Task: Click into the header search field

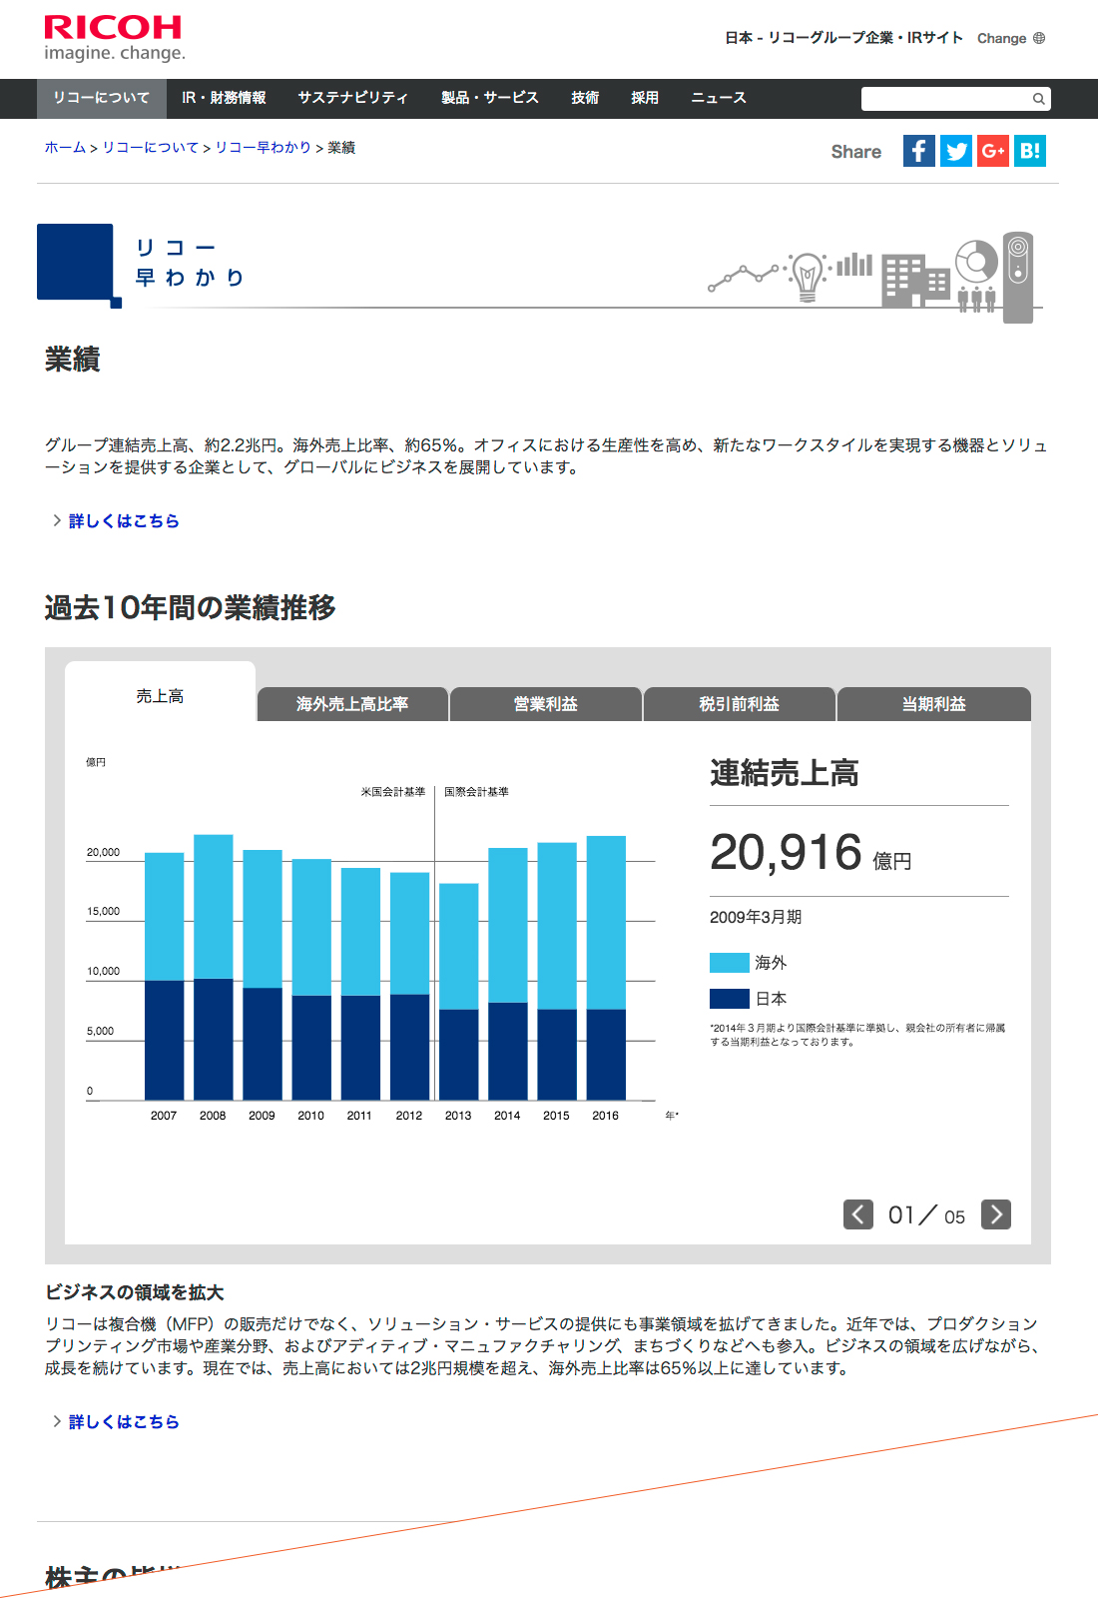Action: pyautogui.click(x=944, y=99)
